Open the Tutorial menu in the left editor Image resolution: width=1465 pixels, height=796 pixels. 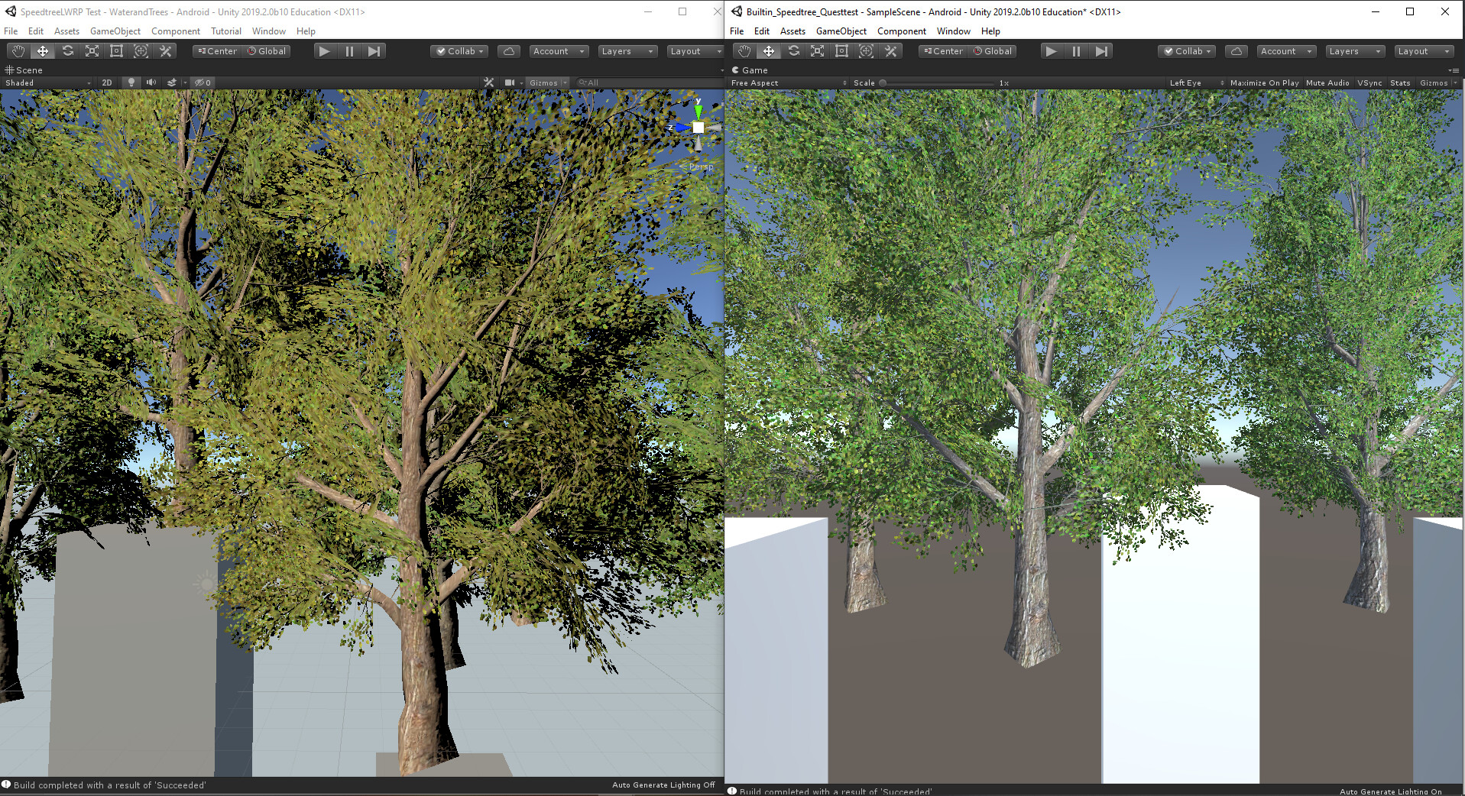point(225,31)
